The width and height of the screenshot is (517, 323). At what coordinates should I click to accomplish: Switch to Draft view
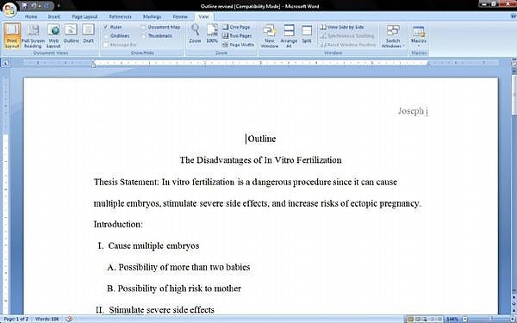coord(89,34)
